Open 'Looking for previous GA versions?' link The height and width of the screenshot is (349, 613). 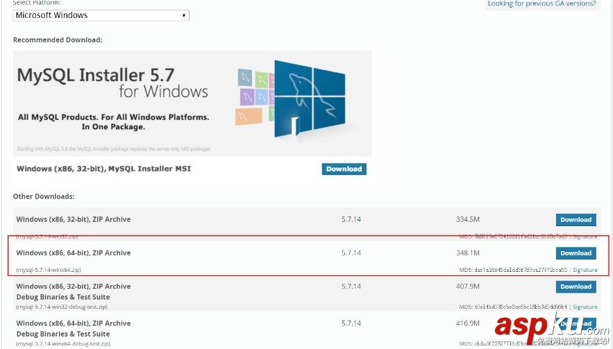click(541, 3)
